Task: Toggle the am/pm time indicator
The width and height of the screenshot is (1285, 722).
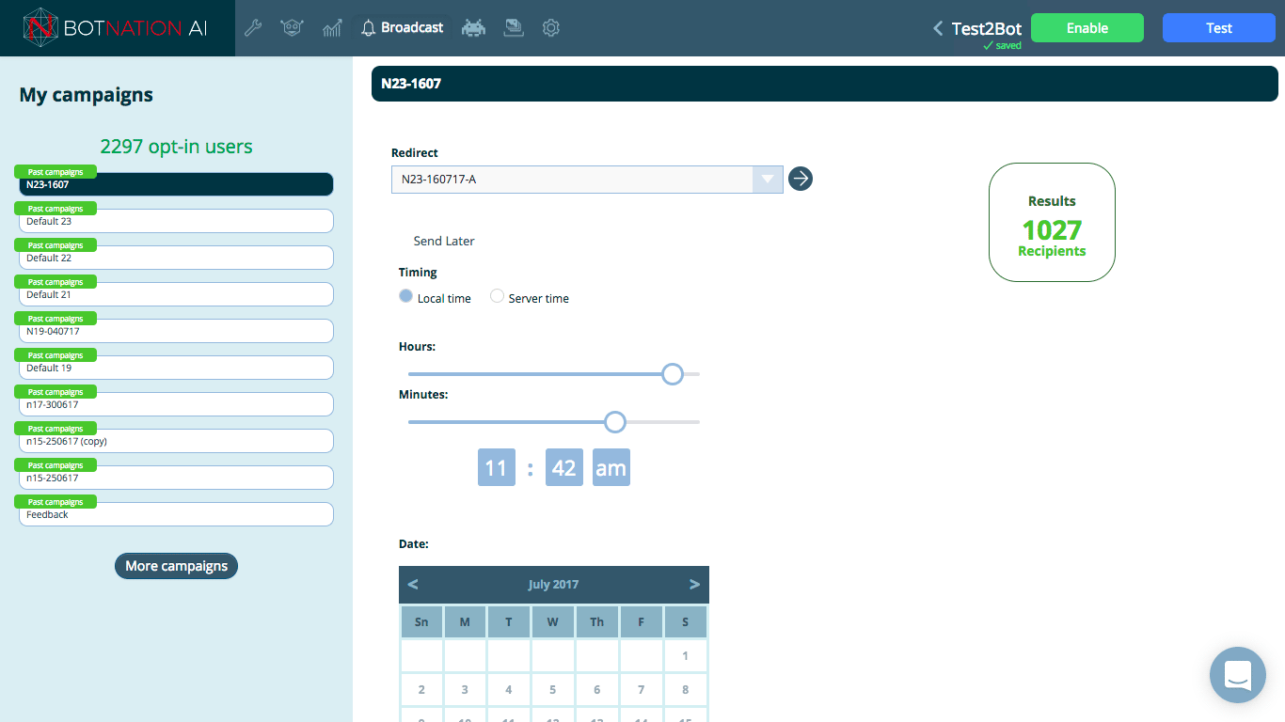Action: click(611, 468)
